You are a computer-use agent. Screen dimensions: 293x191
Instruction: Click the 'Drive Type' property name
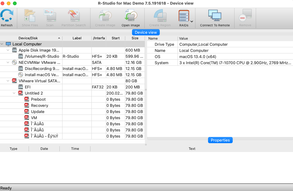tap(164, 45)
